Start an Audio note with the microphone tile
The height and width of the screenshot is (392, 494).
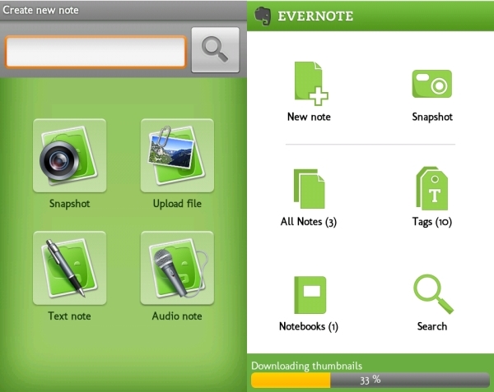(x=177, y=268)
